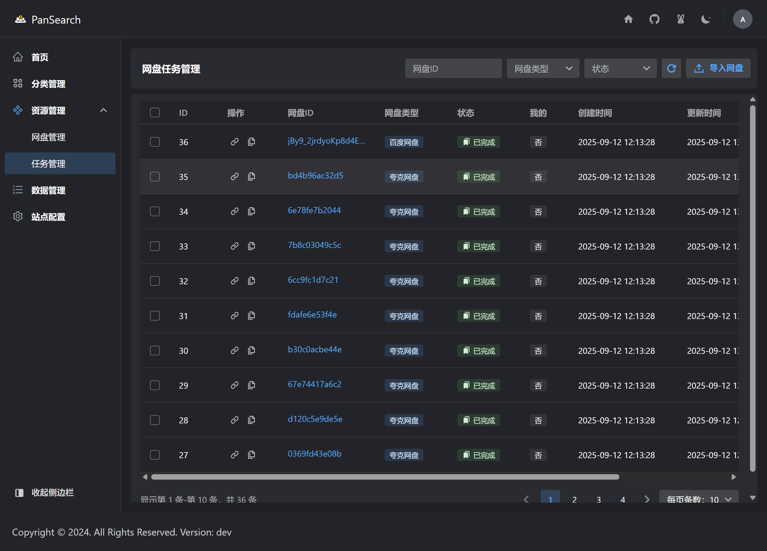Image resolution: width=767 pixels, height=551 pixels.
Task: Open link bd4b96ac32d5
Action: click(315, 175)
